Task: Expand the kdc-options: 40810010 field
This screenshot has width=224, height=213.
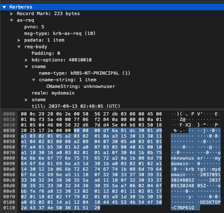Action: (x=26, y=60)
